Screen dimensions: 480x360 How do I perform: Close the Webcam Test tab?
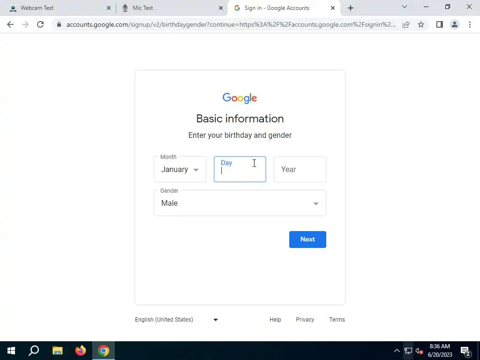pyautogui.click(x=109, y=8)
